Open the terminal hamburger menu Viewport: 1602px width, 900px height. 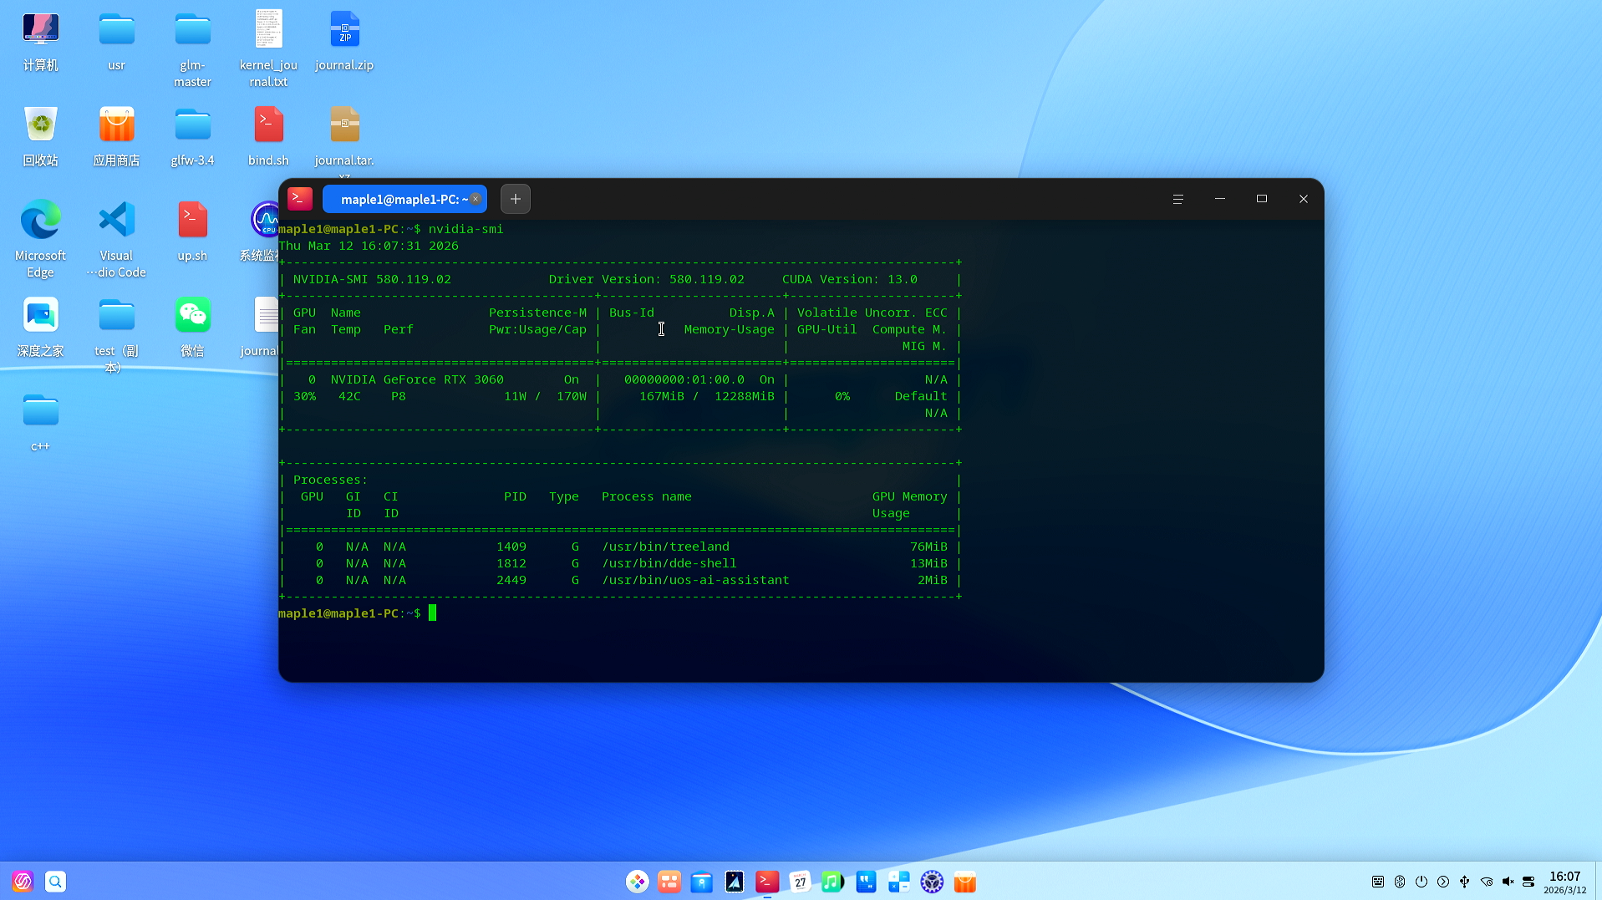tap(1177, 199)
